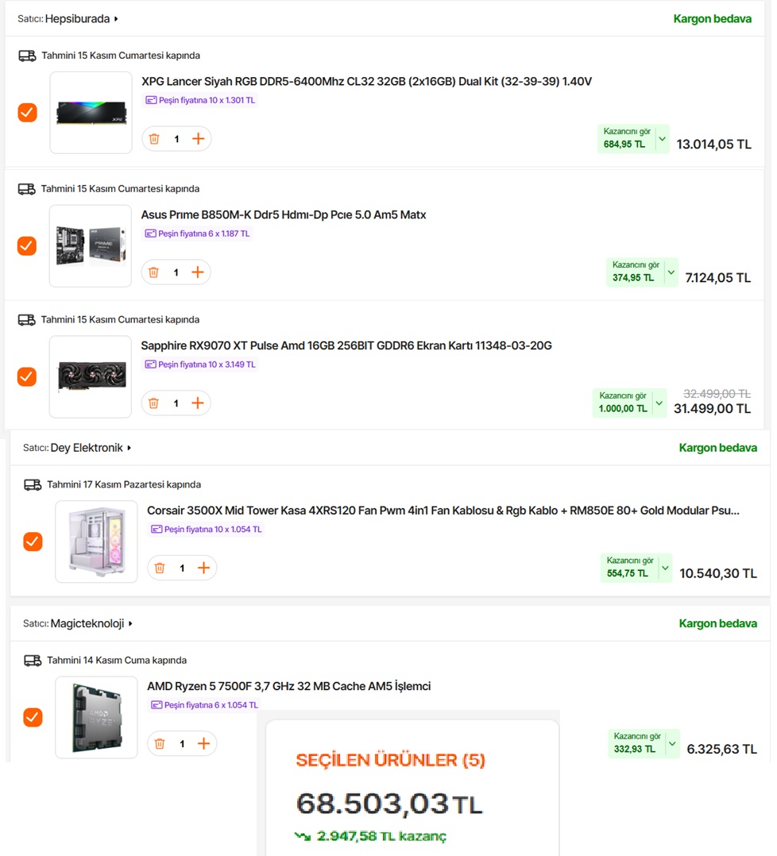Remove Asus Prime B850M-K with trash icon
The image size is (777, 856).
click(154, 272)
